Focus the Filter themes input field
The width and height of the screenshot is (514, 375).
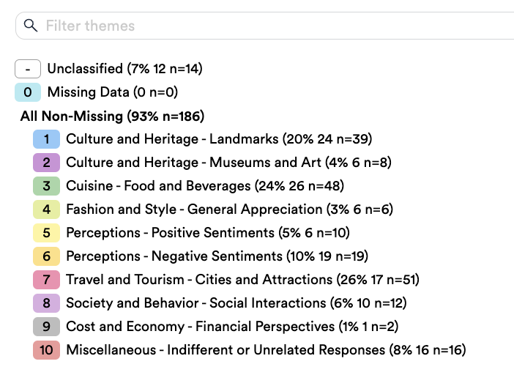(x=265, y=26)
